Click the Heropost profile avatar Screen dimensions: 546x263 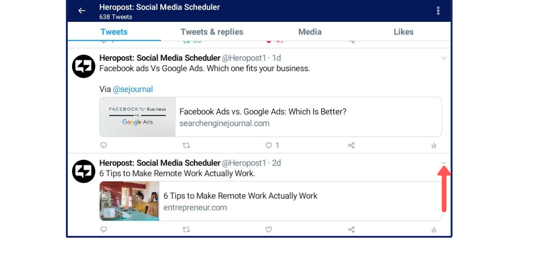(x=84, y=66)
